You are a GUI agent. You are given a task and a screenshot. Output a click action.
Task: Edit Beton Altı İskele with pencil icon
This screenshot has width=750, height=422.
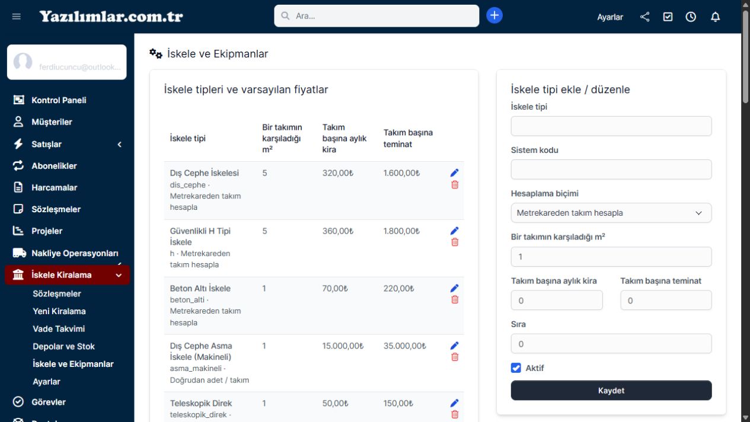coord(455,288)
